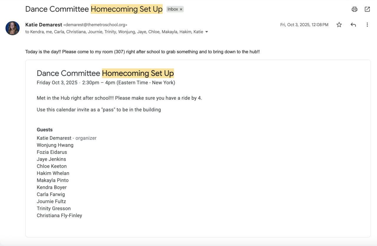Reply to Katie Demarest's email
This screenshot has width=377, height=246.
pos(353,25)
